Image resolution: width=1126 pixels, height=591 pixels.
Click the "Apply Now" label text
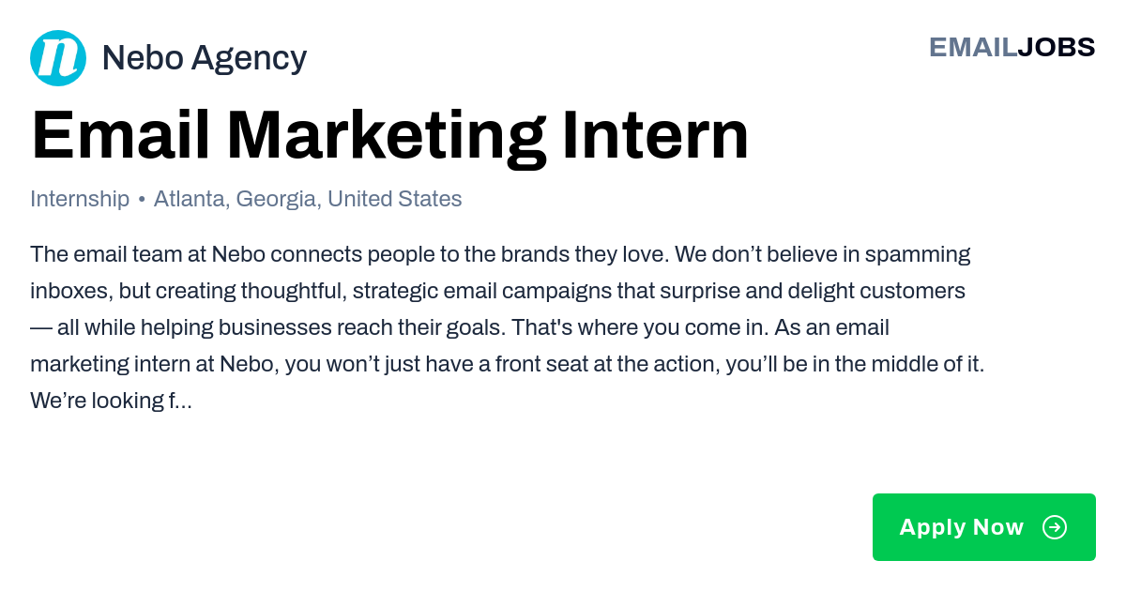(x=962, y=527)
